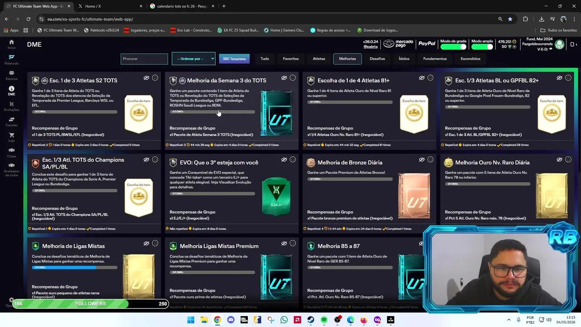Open the FC Ultimate Team W... bookmark
Image resolution: width=581 pixels, height=327 pixels.
click(58, 30)
